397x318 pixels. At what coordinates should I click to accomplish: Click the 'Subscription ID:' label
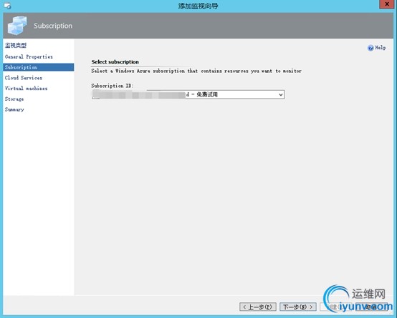point(113,86)
